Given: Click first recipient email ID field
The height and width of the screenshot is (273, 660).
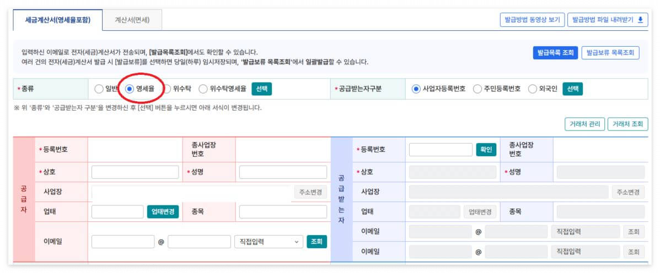Looking at the screenshot, I should click(441, 231).
